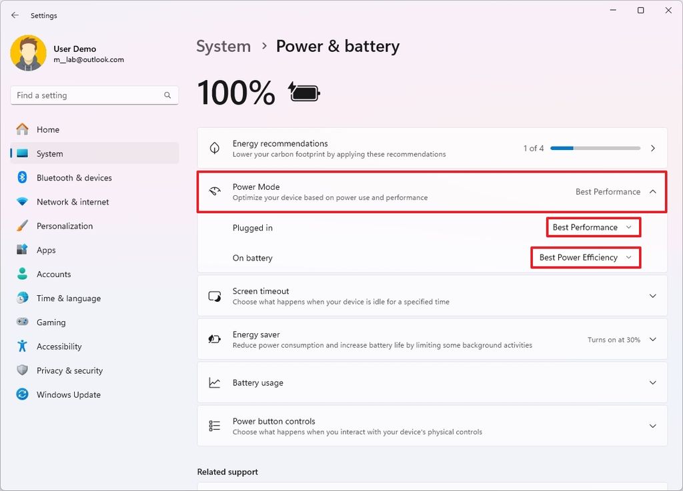Image resolution: width=683 pixels, height=491 pixels.
Task: Open the On battery power mode dropdown
Action: tap(585, 258)
